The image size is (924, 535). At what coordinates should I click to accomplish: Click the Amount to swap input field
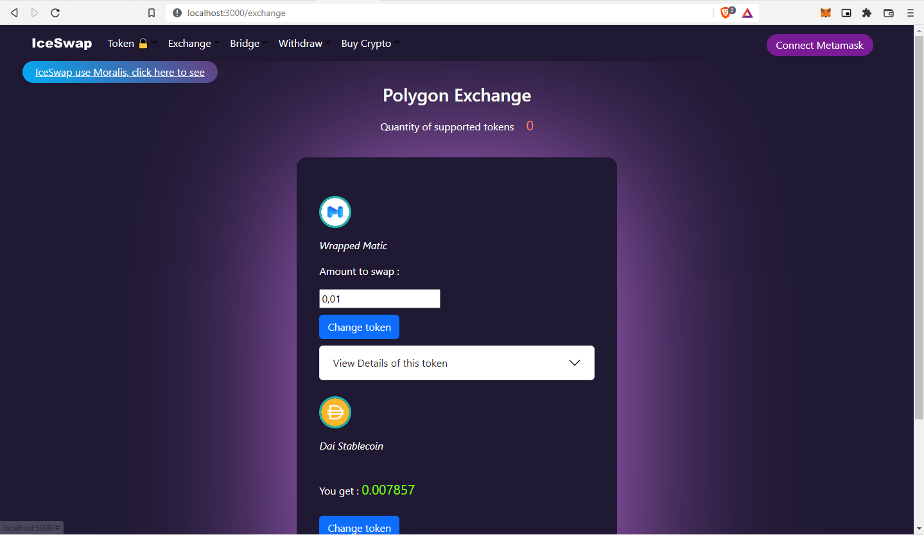click(x=379, y=299)
